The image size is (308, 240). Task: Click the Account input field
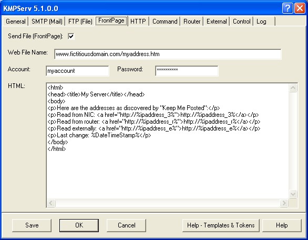tap(77, 71)
